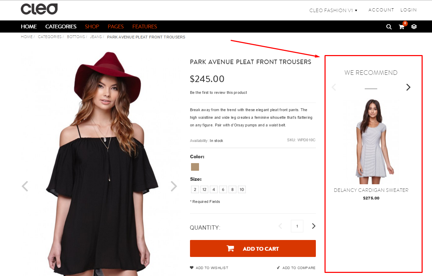Open the Features menu

tap(145, 27)
